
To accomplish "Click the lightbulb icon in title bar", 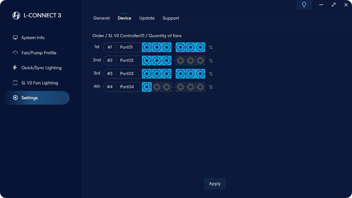I will pyautogui.click(x=304, y=5).
